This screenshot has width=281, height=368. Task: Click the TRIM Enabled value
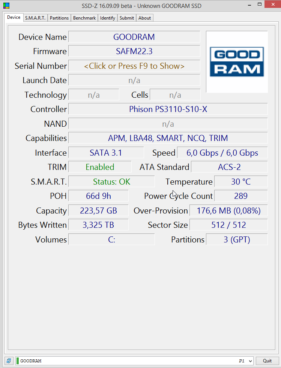pos(100,167)
